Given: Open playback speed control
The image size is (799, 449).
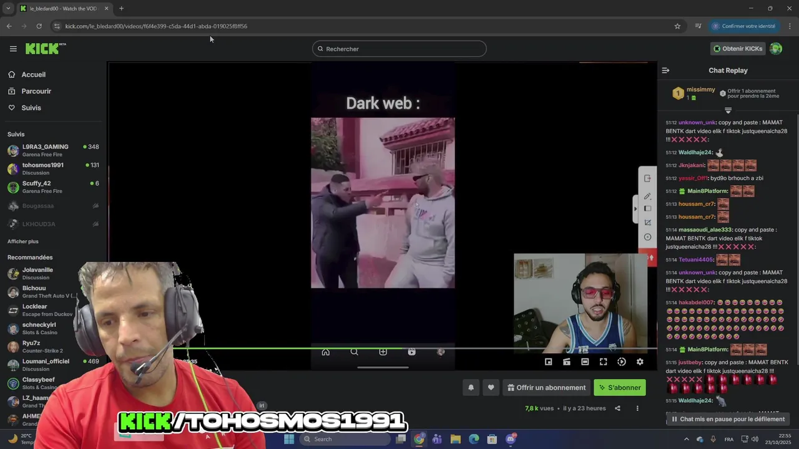Looking at the screenshot, I should (x=621, y=362).
